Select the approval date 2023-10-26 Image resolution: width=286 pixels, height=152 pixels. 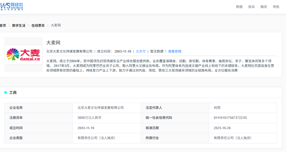click(x=222, y=128)
